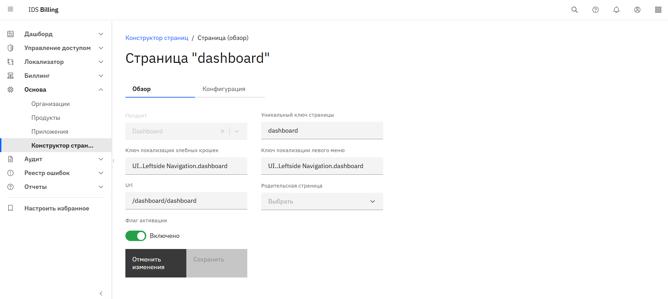Open Продукты in the sidebar
Viewport: 668px width, 299px height.
coord(46,118)
